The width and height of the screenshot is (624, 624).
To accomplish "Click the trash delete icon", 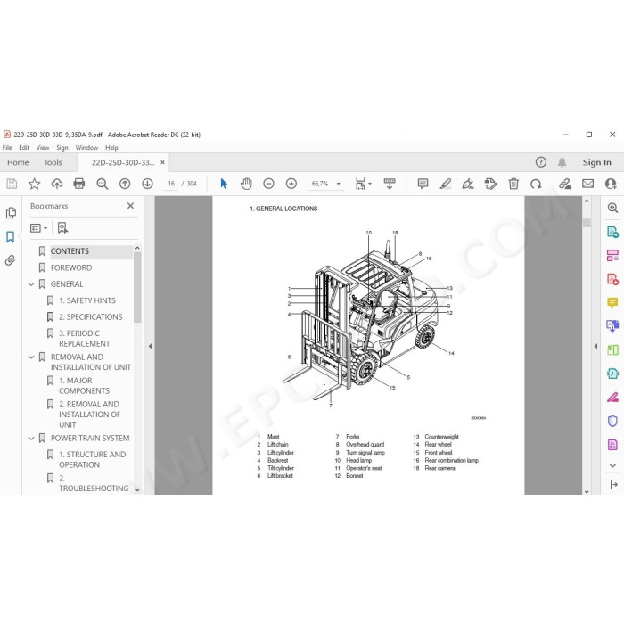I will (x=513, y=184).
